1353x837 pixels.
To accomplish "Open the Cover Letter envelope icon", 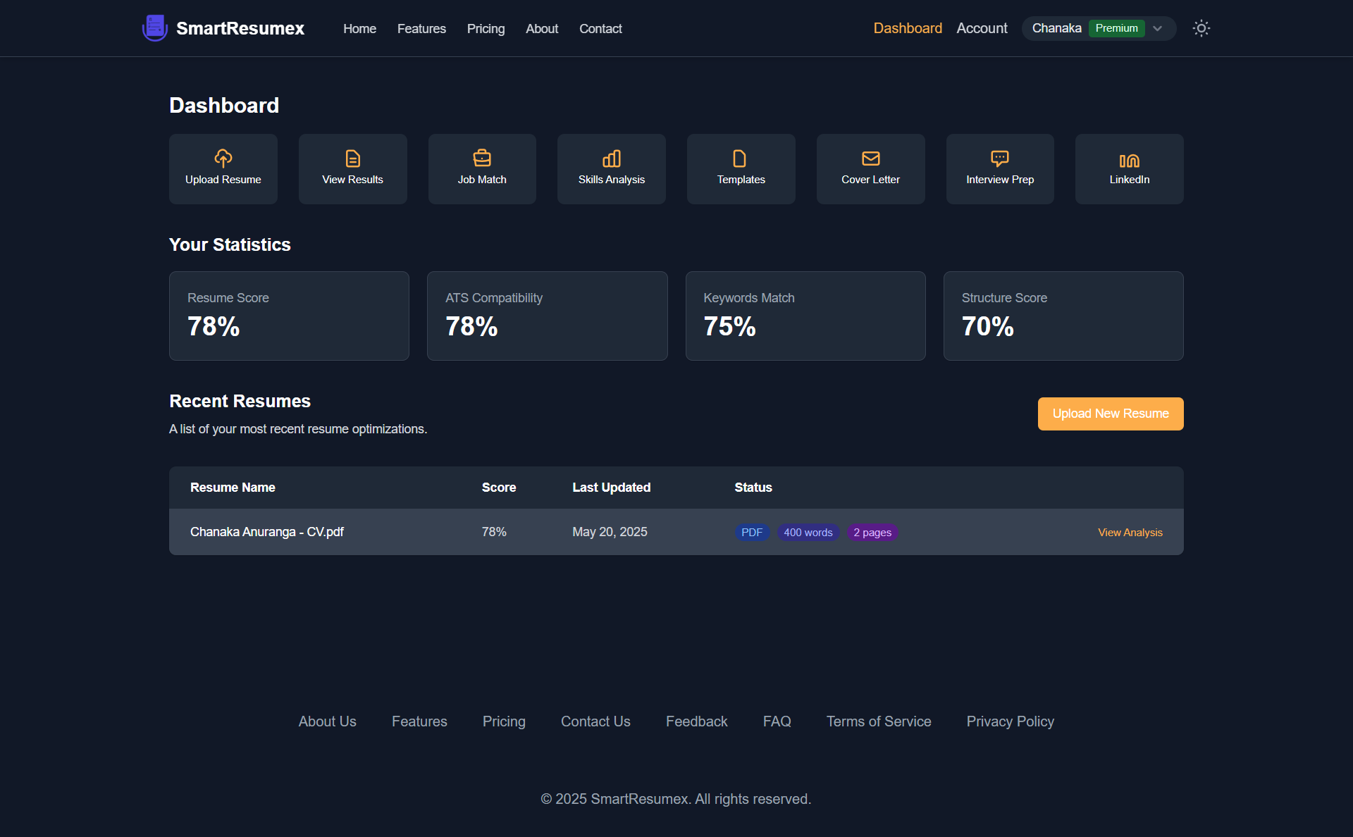I will point(870,158).
